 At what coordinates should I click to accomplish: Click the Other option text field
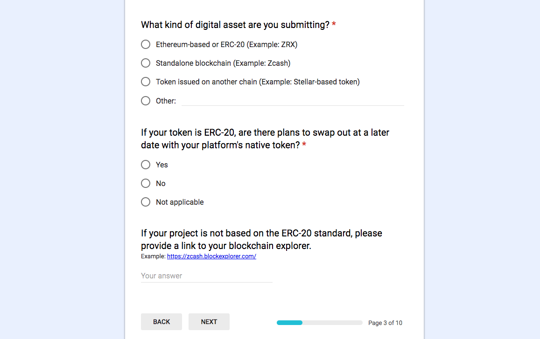292,101
